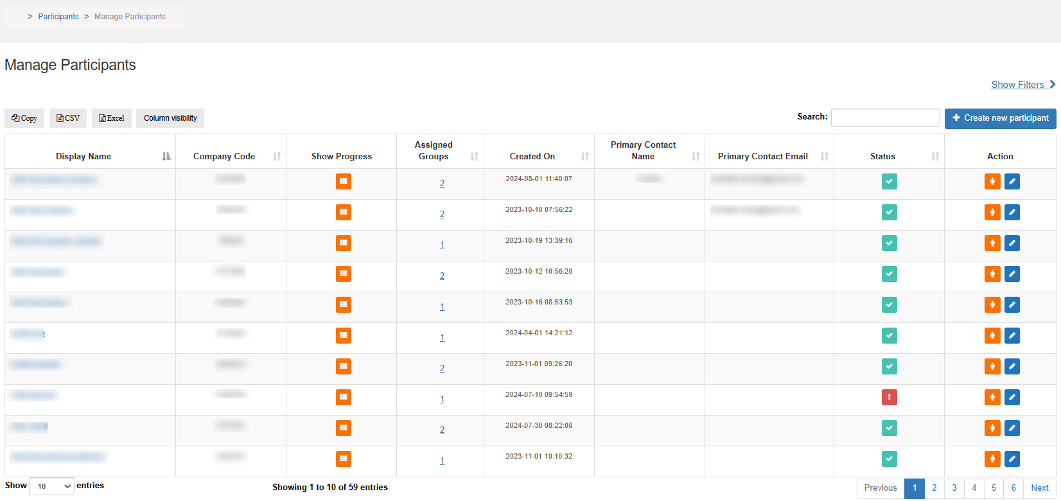Open progress icon for row created 2023-11-01 09:26:20
Viewport: 1061px width, 501px height.
pyautogui.click(x=344, y=367)
